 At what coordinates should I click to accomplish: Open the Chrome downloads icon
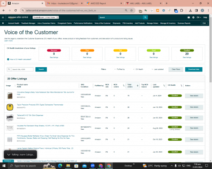pos(190,10)
